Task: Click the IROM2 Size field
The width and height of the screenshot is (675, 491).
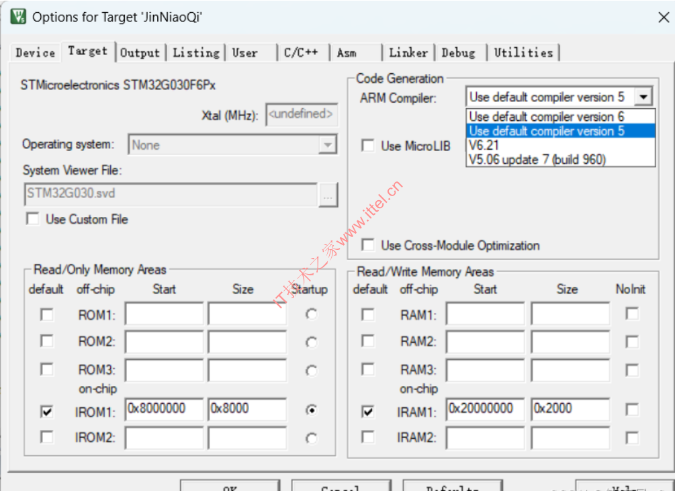Action: coord(247,438)
